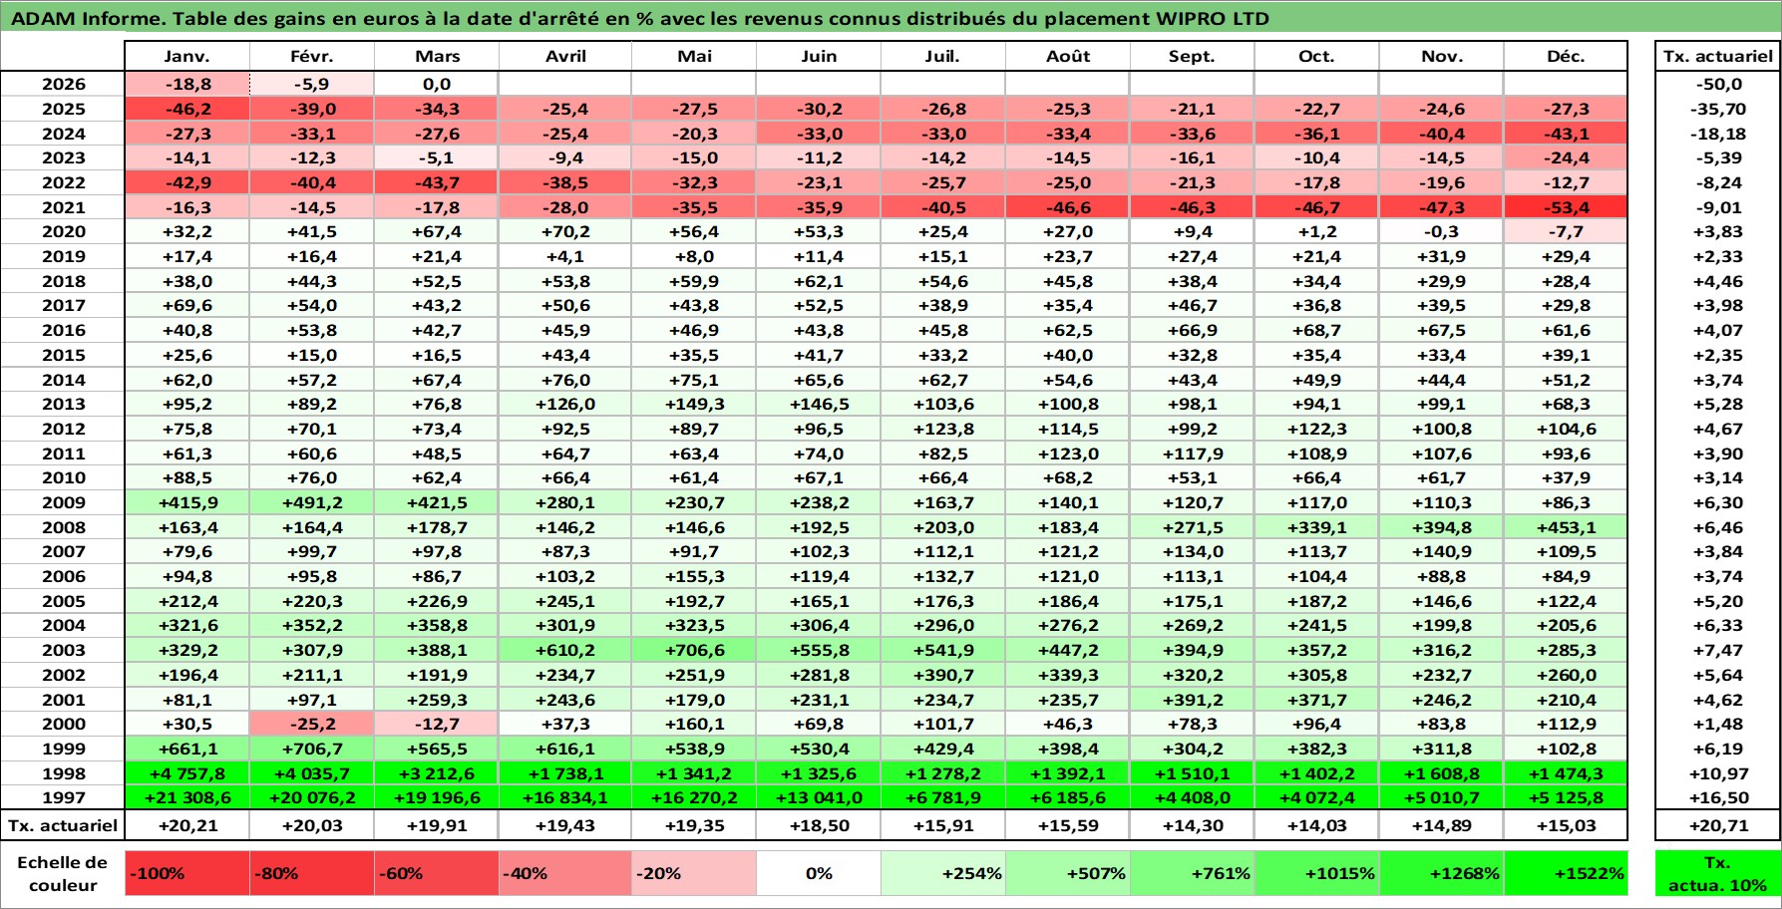This screenshot has height=909, width=1782.
Task: Select the -43,1 cell in 2024
Action: point(1566,134)
